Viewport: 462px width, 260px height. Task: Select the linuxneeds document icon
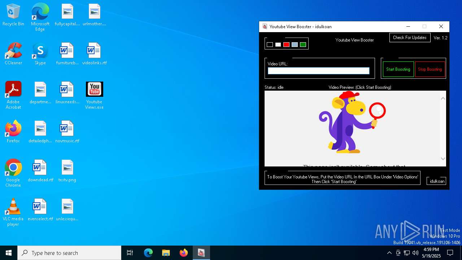coord(67,93)
